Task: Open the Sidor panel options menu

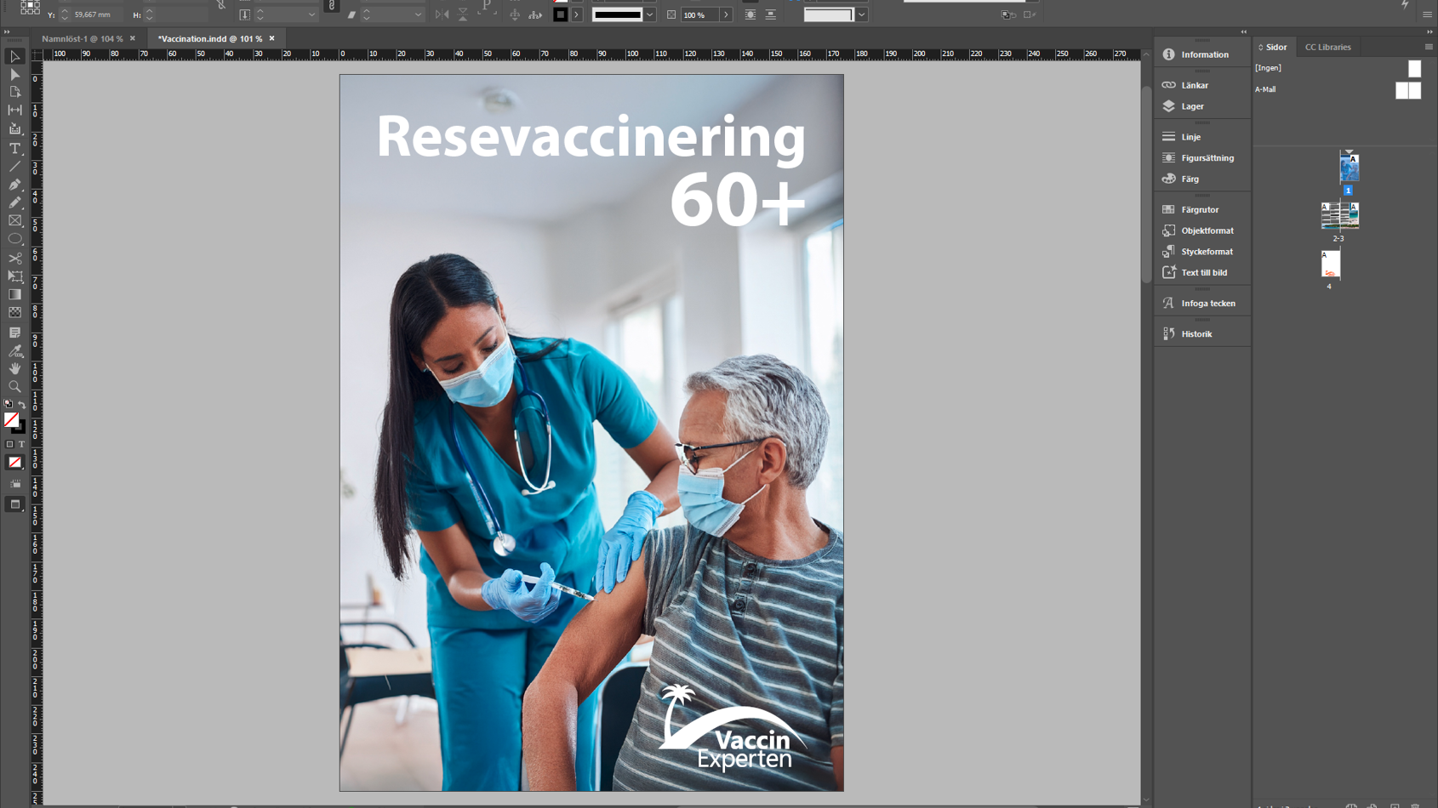Action: click(x=1428, y=47)
